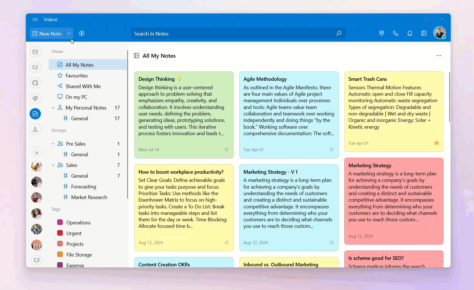Select the All My Notes view
474x290 pixels.
pyautogui.click(x=88, y=64)
